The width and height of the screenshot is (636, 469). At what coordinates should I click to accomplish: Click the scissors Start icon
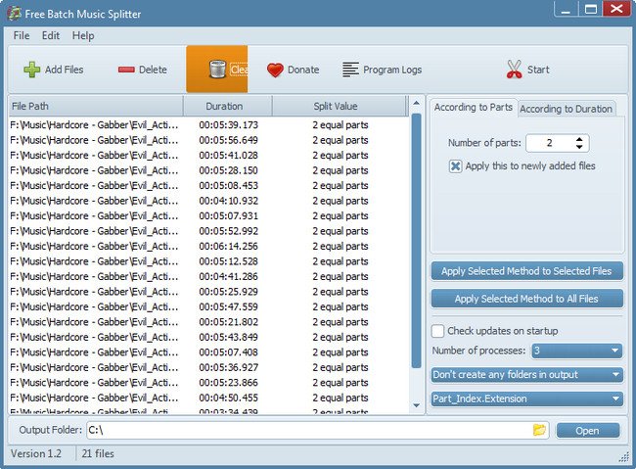click(514, 70)
